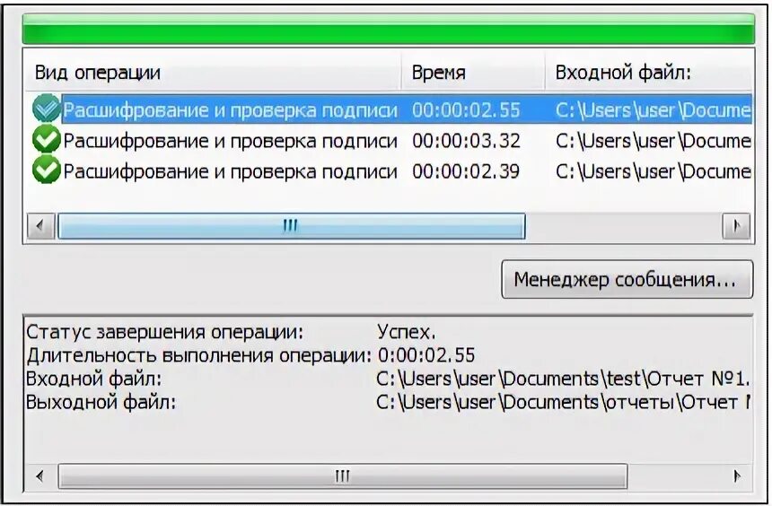Viewport: 772px width, 506px height.
Task: Click the input file path in the second row
Action: [653, 141]
